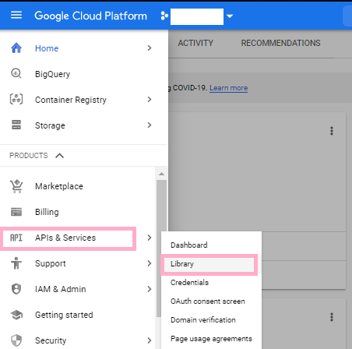
Task: Click the sidebar scrollbar up arrow
Action: tap(161, 174)
